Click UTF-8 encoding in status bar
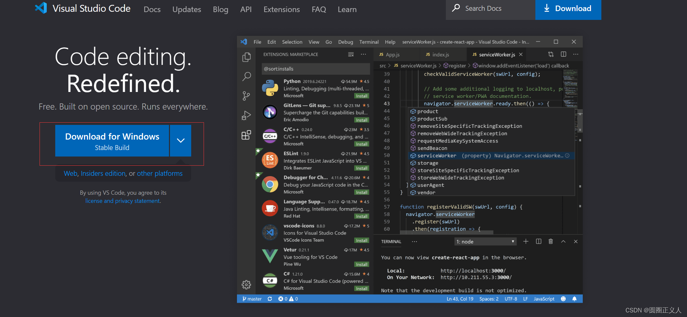The height and width of the screenshot is (317, 687). tap(511, 299)
